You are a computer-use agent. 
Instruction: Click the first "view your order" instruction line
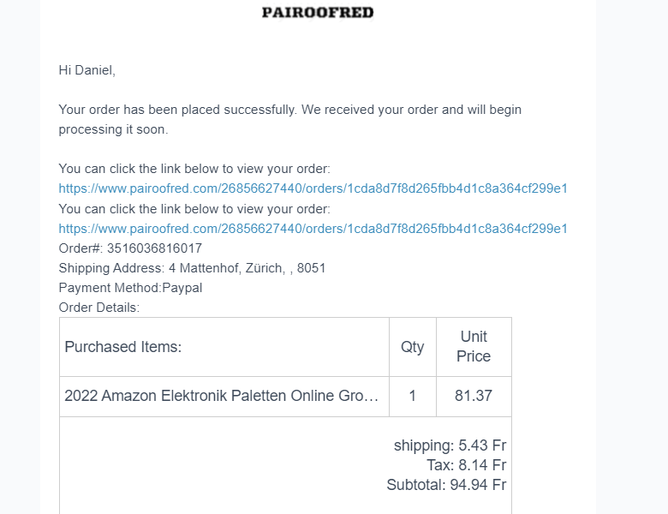[194, 169]
